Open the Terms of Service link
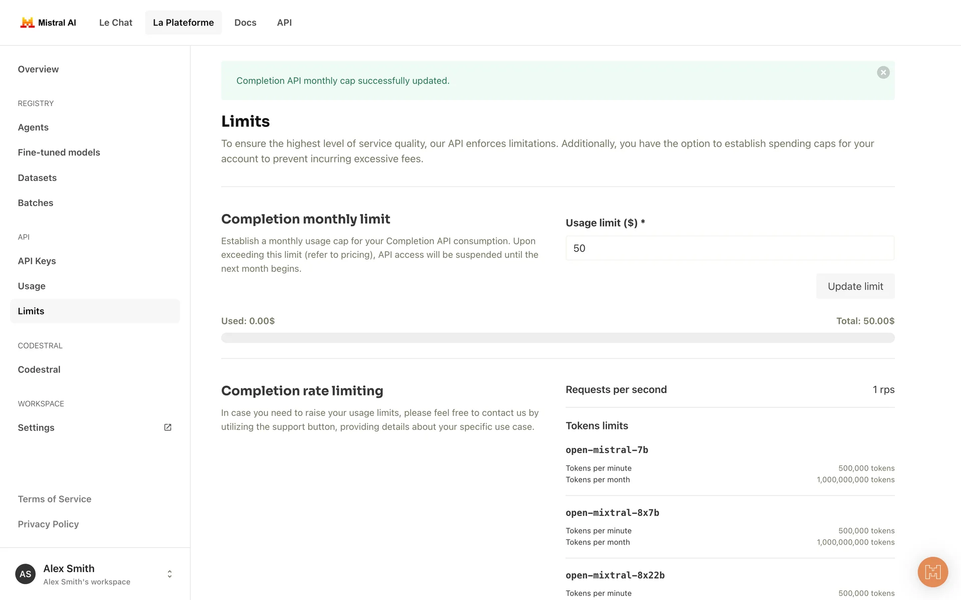 pyautogui.click(x=55, y=499)
